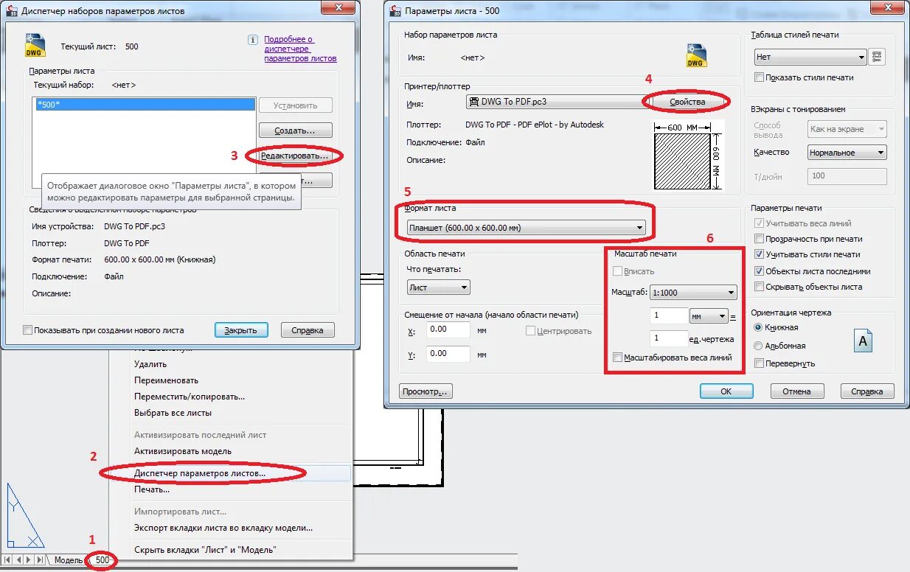
Task: Click the info icon beside the help link
Action: (x=253, y=41)
